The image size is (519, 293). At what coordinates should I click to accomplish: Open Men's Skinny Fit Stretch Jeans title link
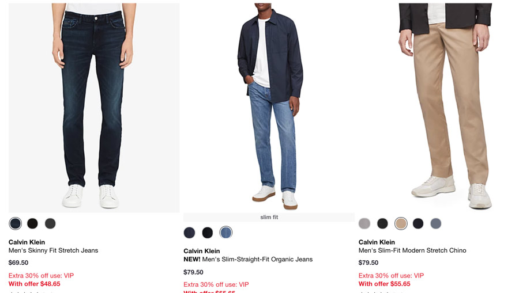click(x=53, y=250)
